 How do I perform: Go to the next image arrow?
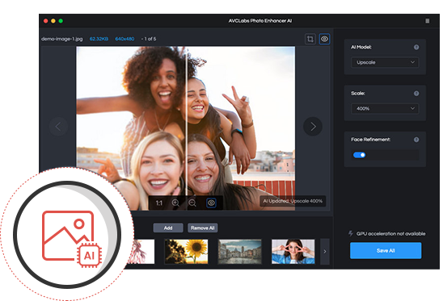(x=313, y=127)
